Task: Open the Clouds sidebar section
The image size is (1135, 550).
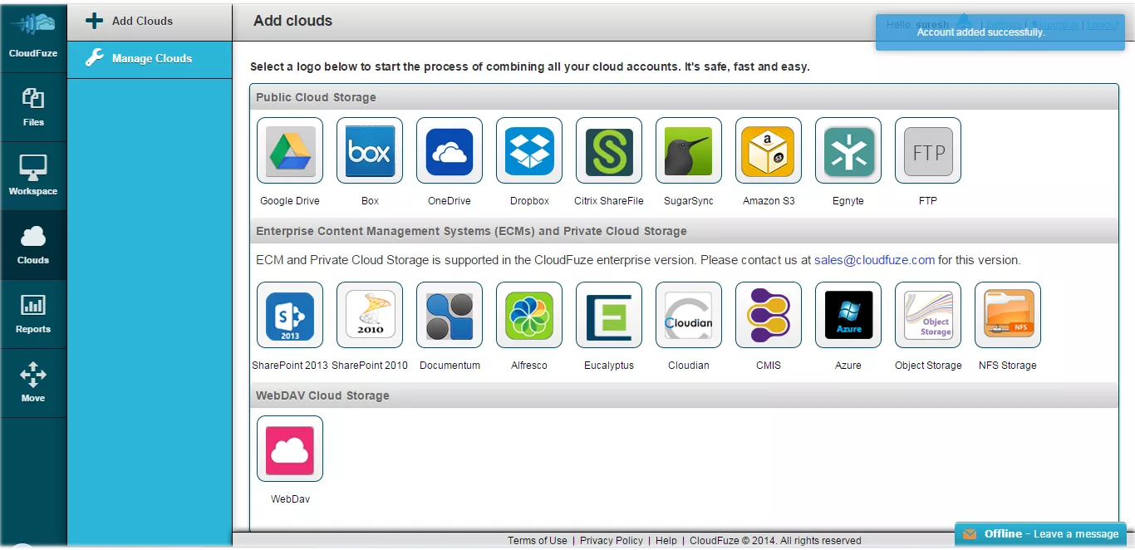Action: pyautogui.click(x=33, y=245)
